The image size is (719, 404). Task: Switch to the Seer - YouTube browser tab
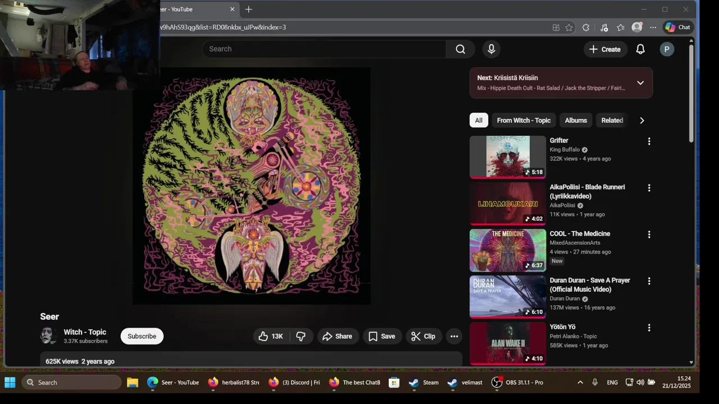(x=192, y=9)
